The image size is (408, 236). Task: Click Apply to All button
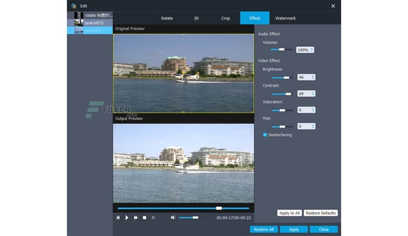pyautogui.click(x=289, y=213)
